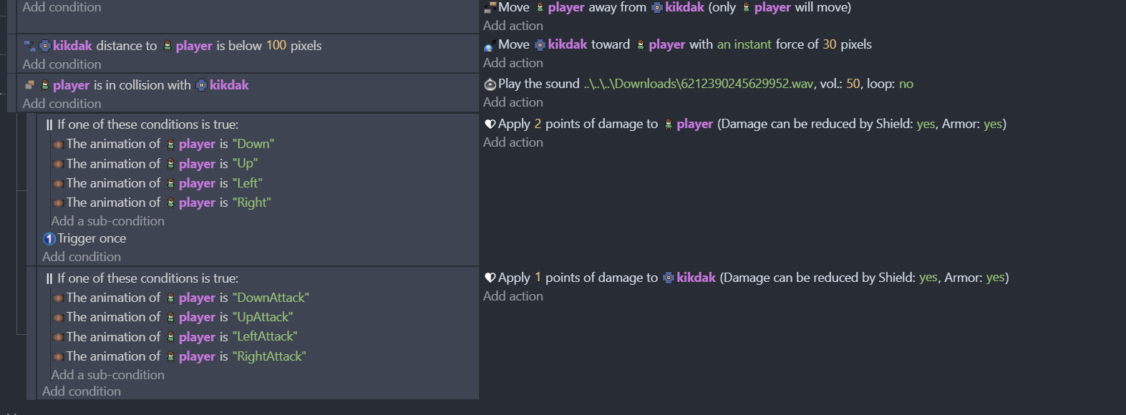Viewport: 1126px width, 415px height.
Task: Click the Trigger once icon
Action: [x=49, y=239]
